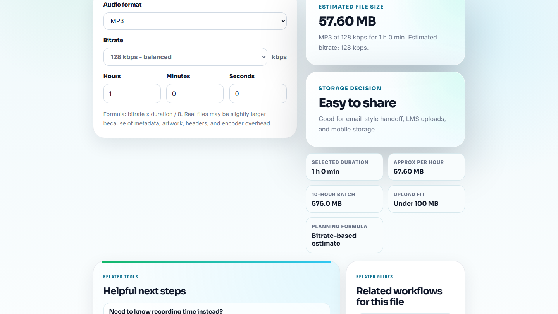Viewport: 558px width, 314px height.
Task: Click the 'kbps' unit label beside the Bitrate dropdown
Action: [279, 57]
